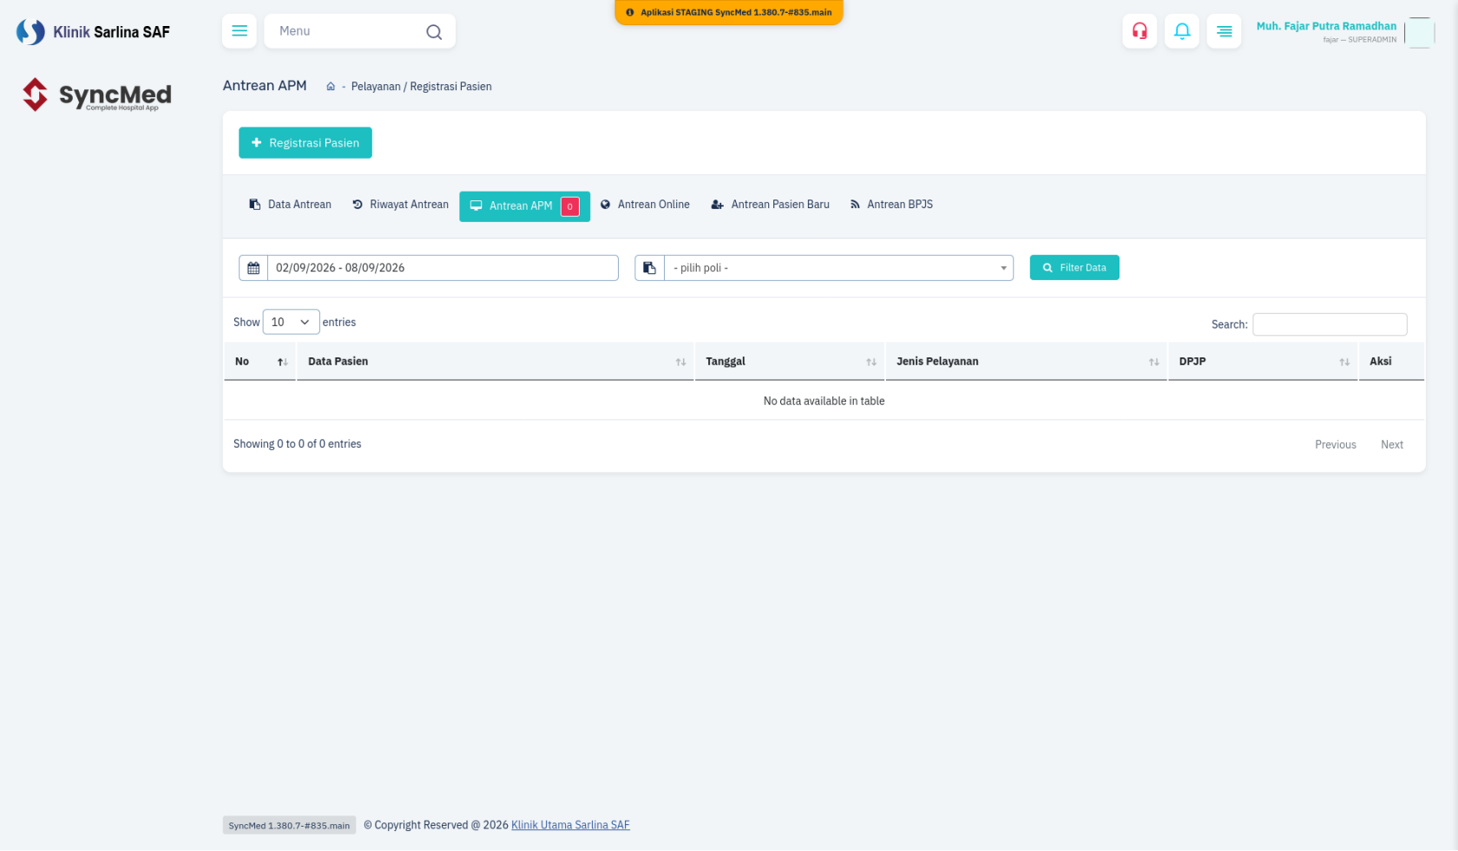Go to Next table page
This screenshot has width=1458, height=851.
click(x=1391, y=445)
